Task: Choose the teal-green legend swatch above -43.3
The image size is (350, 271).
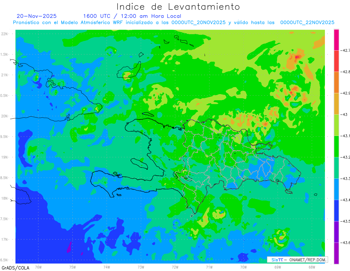Action: [x=336, y=168]
